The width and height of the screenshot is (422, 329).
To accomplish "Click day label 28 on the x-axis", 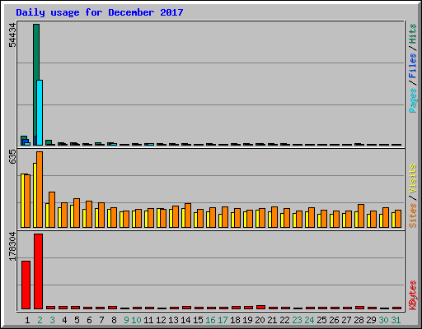I will (x=359, y=320).
